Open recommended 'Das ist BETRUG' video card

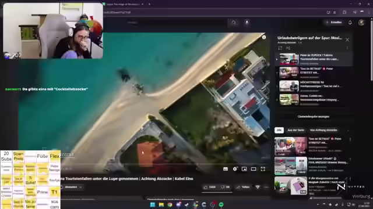(x=312, y=146)
